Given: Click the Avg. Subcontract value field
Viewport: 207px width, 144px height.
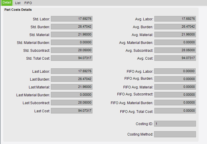Looking at the screenshot, I should (175, 50).
